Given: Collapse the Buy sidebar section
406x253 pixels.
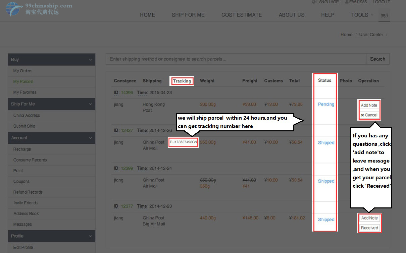Looking at the screenshot, I should 90,60.
